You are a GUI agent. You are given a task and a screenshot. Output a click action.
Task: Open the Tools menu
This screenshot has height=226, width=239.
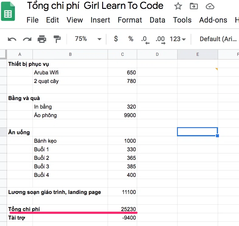tap(182, 20)
